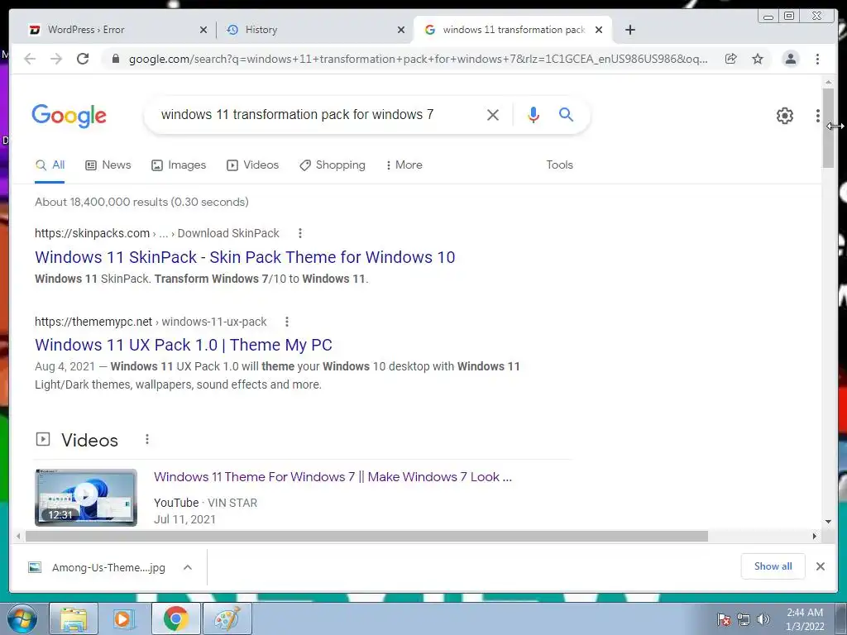The height and width of the screenshot is (635, 847).
Task: Open Paint from the taskbar
Action: (227, 618)
